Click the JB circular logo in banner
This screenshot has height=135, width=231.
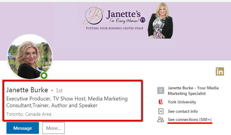(94, 16)
